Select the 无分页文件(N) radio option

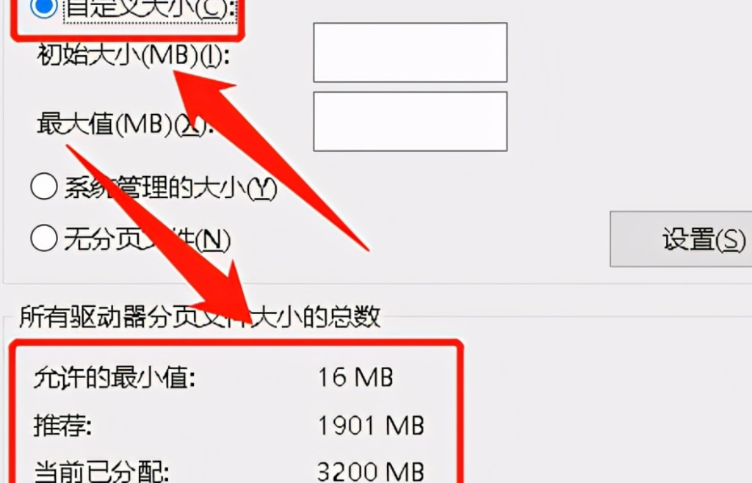[x=44, y=238]
